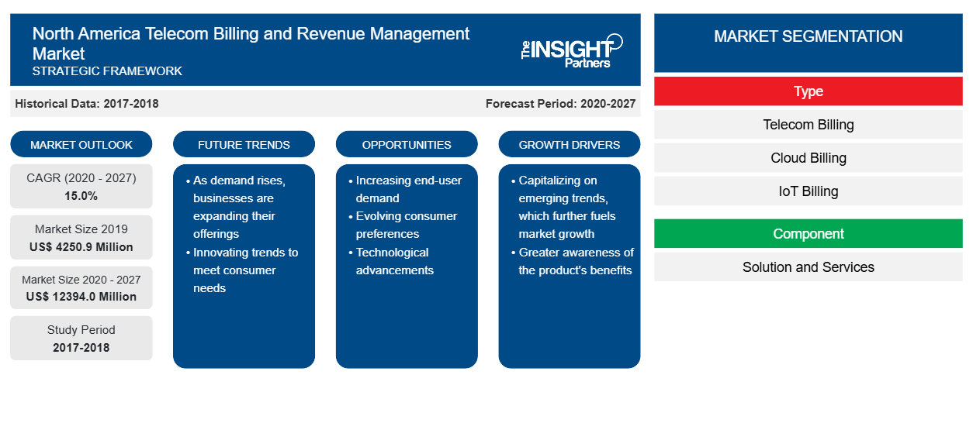
Task: Click the Strategic Framework subtitle
Action: click(x=107, y=70)
